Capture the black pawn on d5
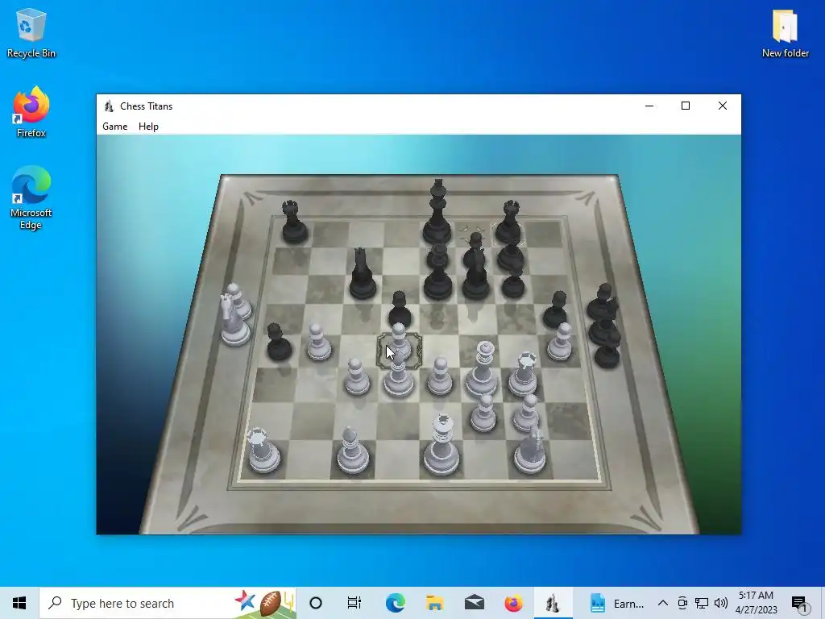Screen dimensions: 825x619 (x=400, y=309)
